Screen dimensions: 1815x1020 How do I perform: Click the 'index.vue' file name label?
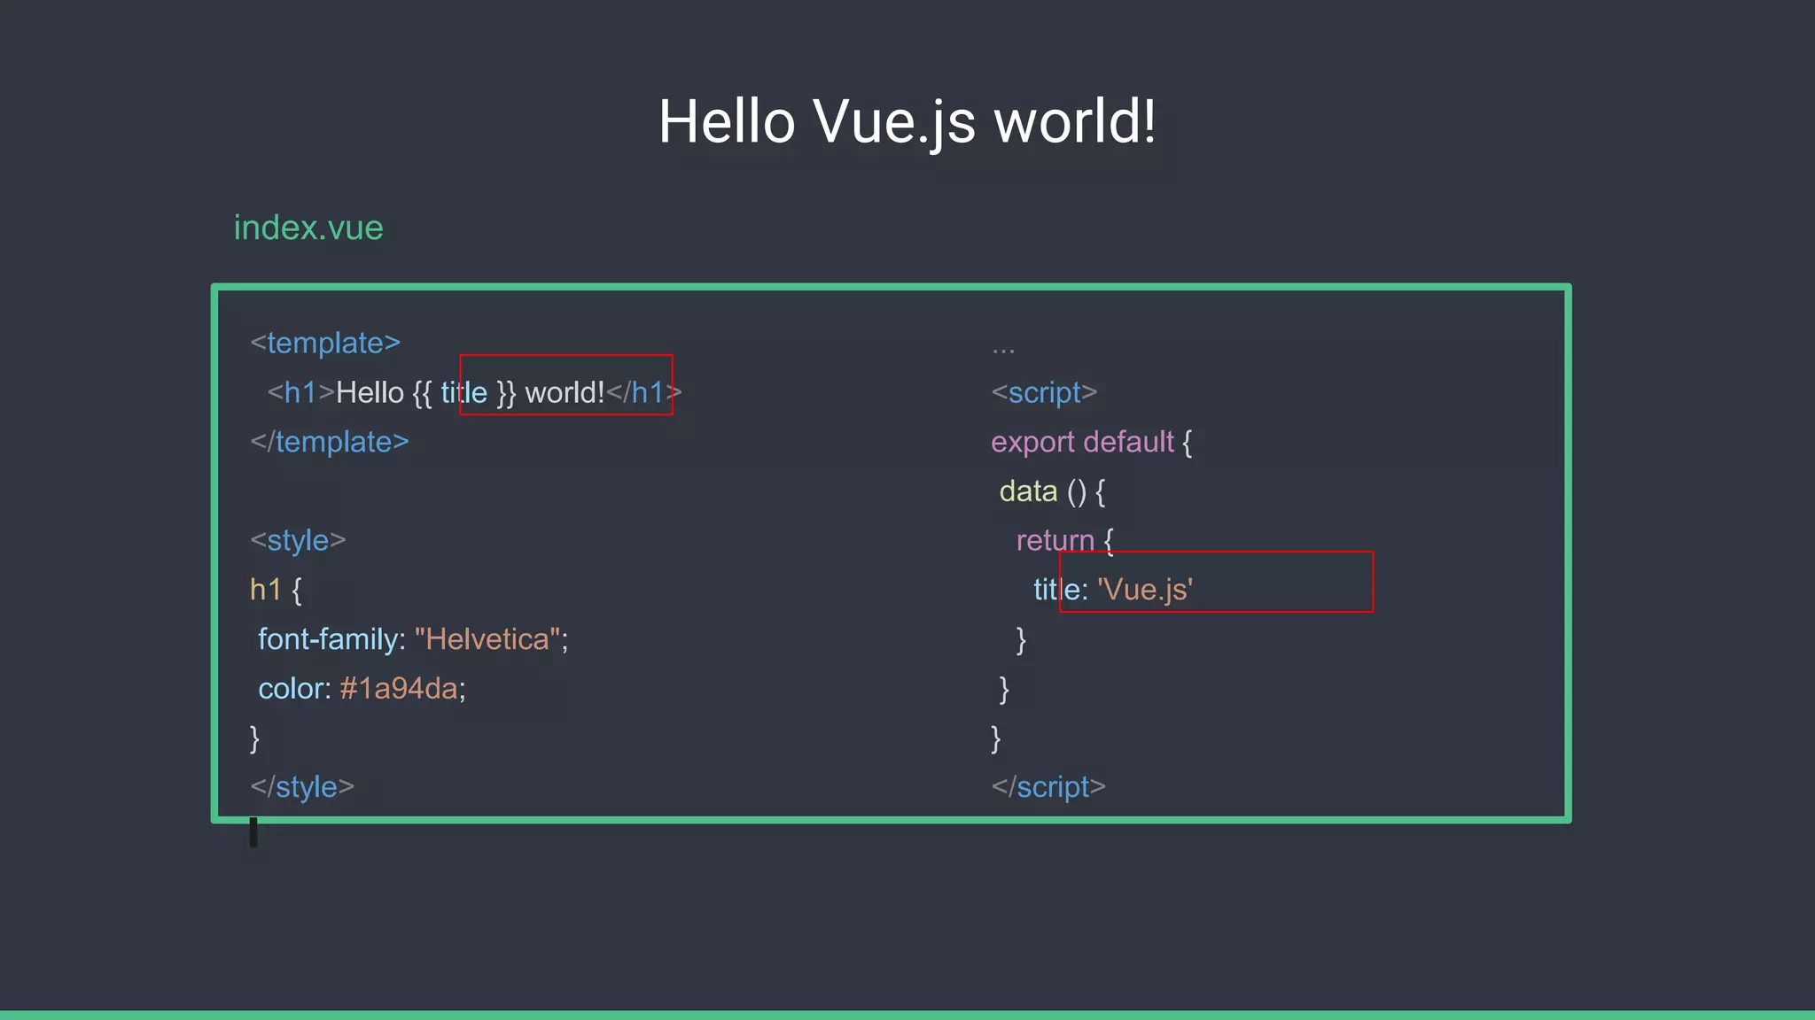(308, 228)
